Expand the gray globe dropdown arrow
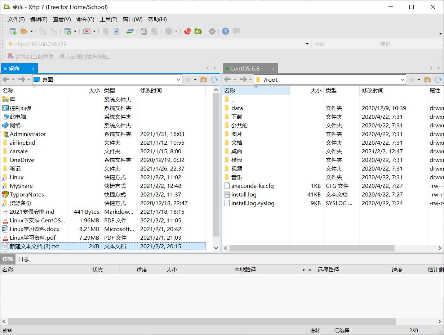Image resolution: width=444 pixels, height=335 pixels. [176, 31]
